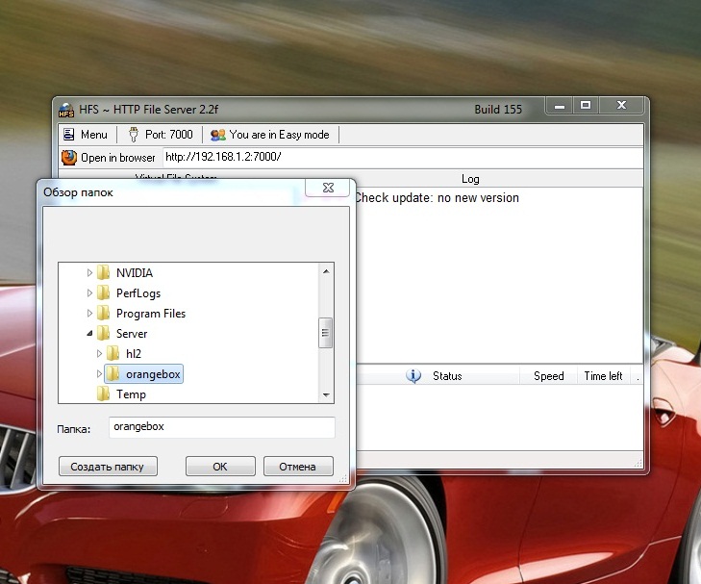
Task: Click the Папка folder name field
Action: pyautogui.click(x=219, y=427)
